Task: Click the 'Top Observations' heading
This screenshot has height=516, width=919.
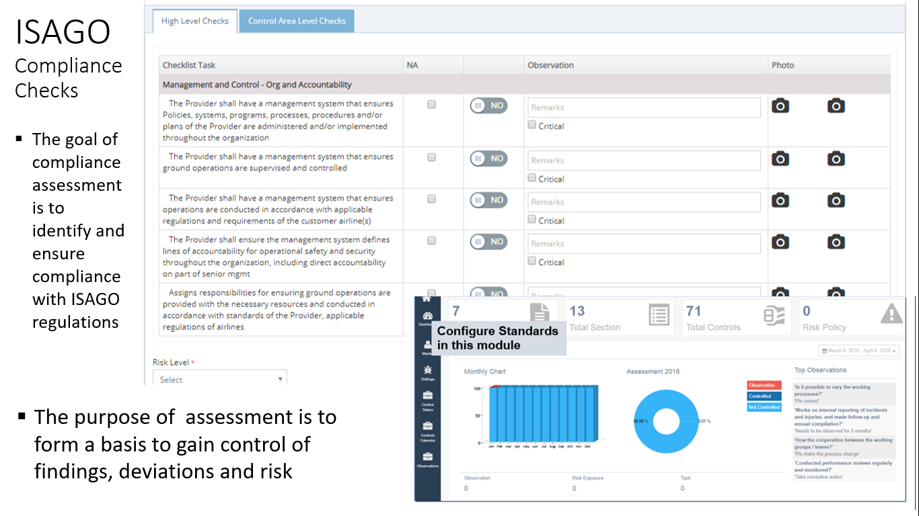Action: pyautogui.click(x=820, y=370)
